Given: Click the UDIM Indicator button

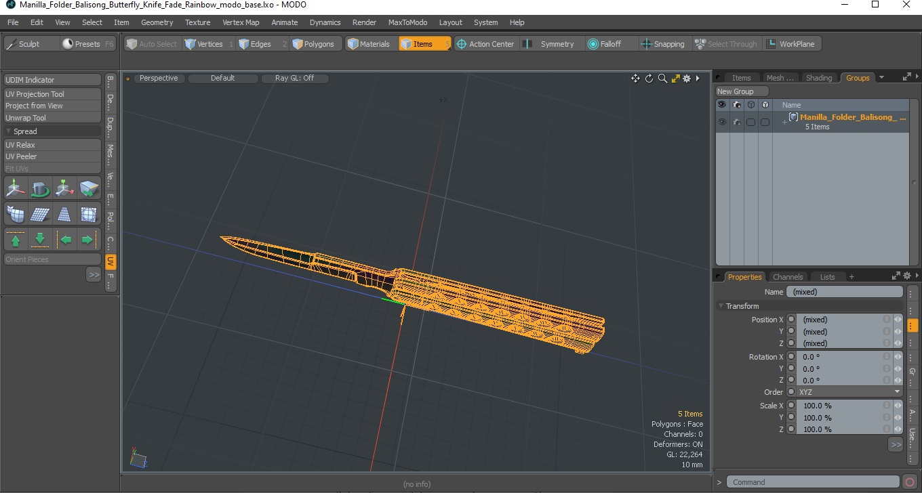Looking at the screenshot, I should [x=52, y=80].
